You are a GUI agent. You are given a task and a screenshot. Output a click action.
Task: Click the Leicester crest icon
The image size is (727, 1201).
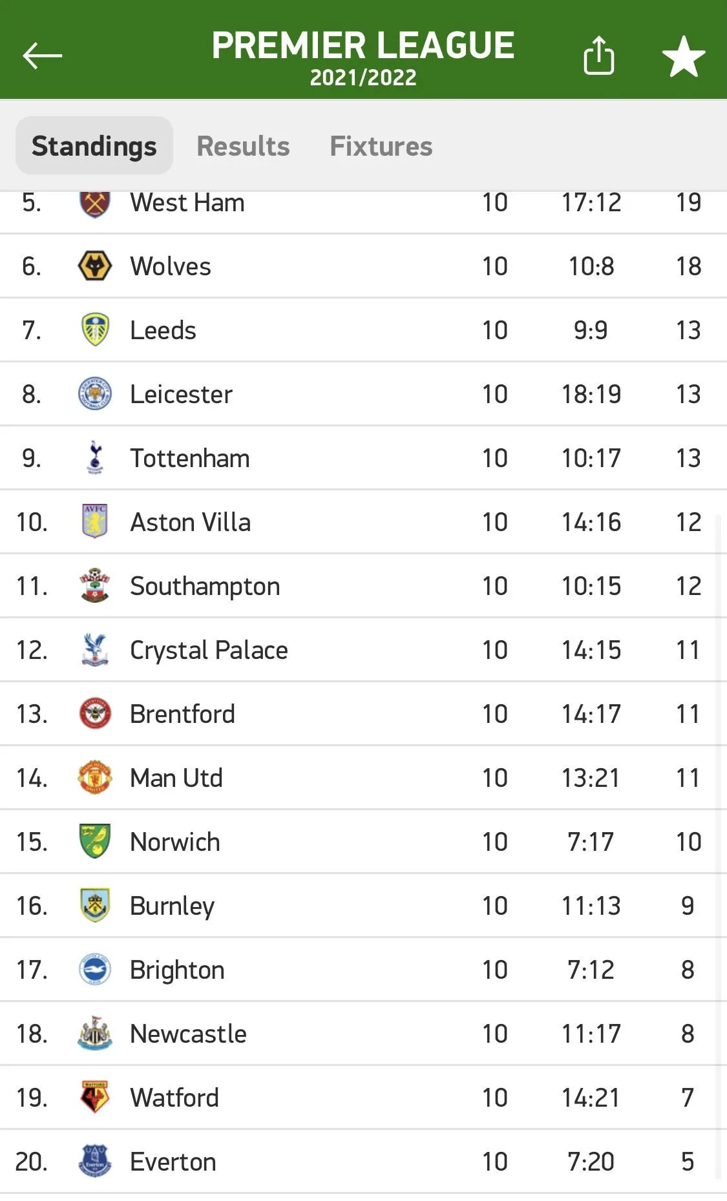(95, 394)
